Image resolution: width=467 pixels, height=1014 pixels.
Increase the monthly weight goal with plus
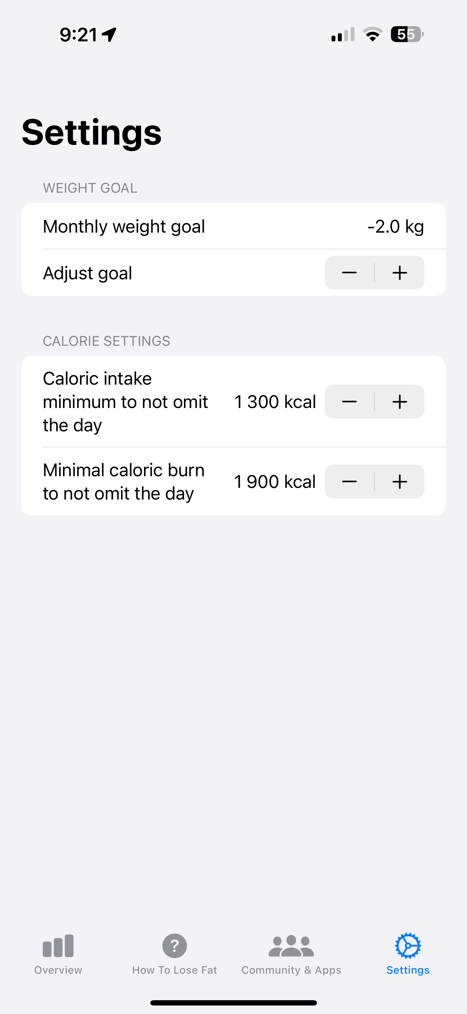click(x=400, y=273)
